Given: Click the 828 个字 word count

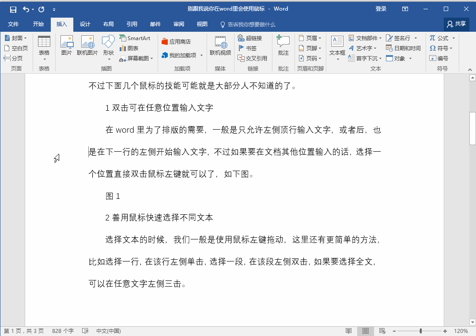Looking at the screenshot, I should pos(63,331).
